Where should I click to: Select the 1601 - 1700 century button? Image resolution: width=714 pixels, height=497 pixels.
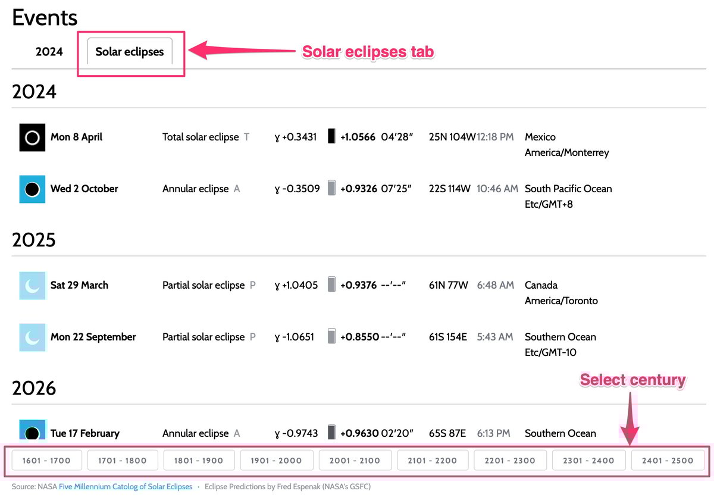46,460
